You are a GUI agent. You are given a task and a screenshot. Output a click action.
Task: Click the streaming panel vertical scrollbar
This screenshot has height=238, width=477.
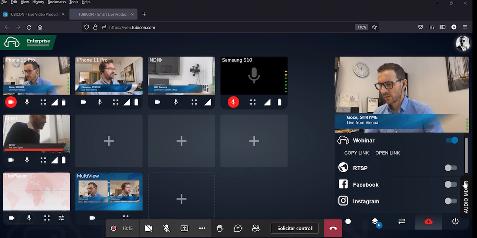pos(466,155)
